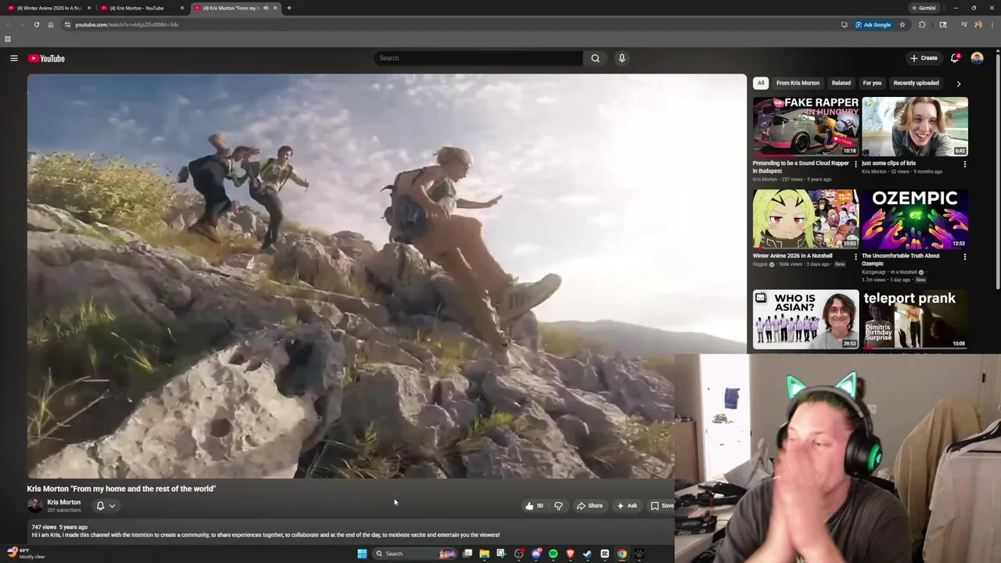
Task: Click the search magnifier button
Action: click(x=595, y=58)
